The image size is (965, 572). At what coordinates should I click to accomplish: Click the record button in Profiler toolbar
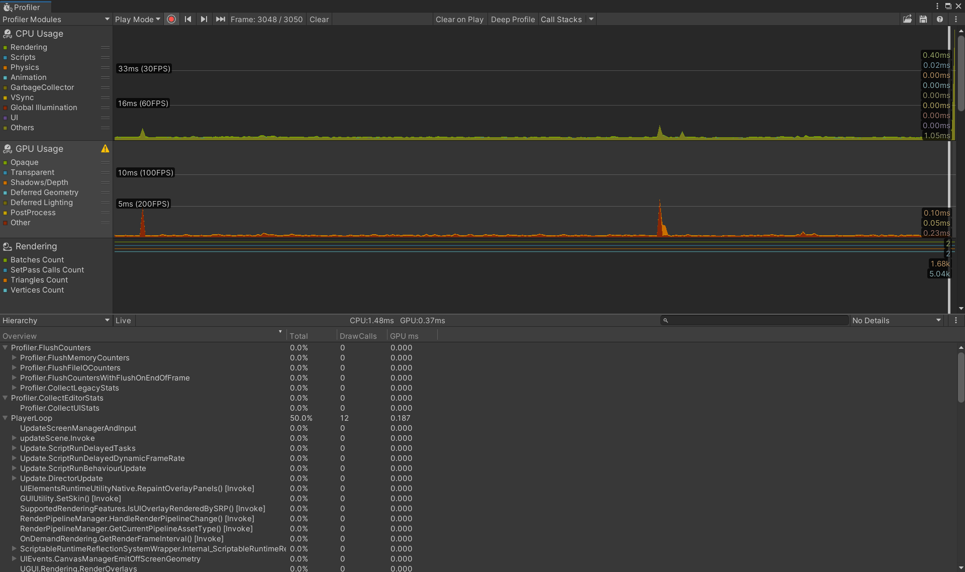(171, 19)
